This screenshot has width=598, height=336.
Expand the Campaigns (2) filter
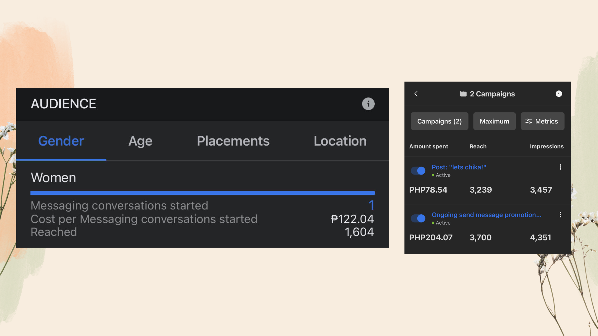tap(439, 121)
